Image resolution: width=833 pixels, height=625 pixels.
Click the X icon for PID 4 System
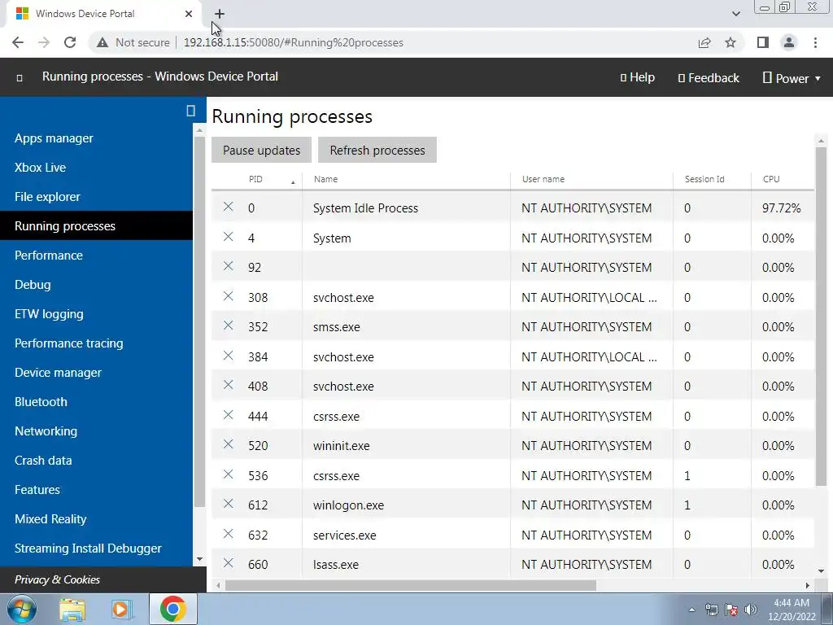click(228, 237)
